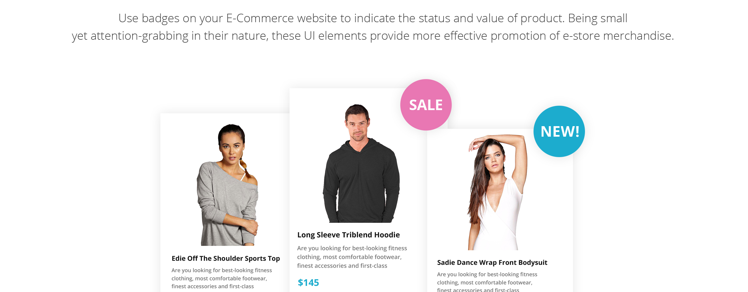Select the description under the Sadie bodysuit
The height and width of the screenshot is (292, 748).
(x=487, y=282)
